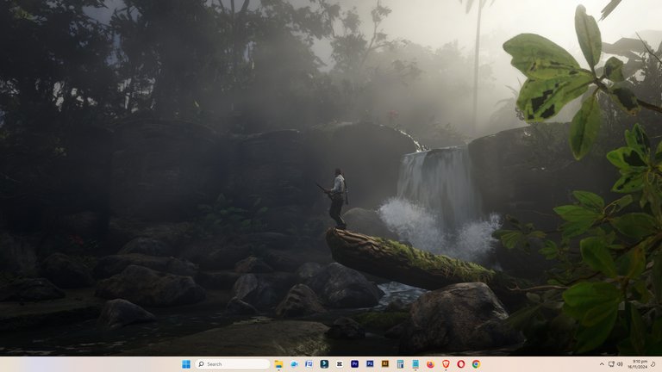Open Adobe Illustrator
Viewport: 662px width, 372px height.
click(x=385, y=364)
